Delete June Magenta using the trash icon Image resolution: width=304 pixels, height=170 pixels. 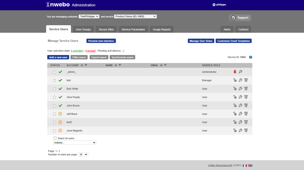coord(246,130)
